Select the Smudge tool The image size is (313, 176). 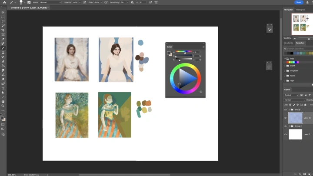[3, 70]
